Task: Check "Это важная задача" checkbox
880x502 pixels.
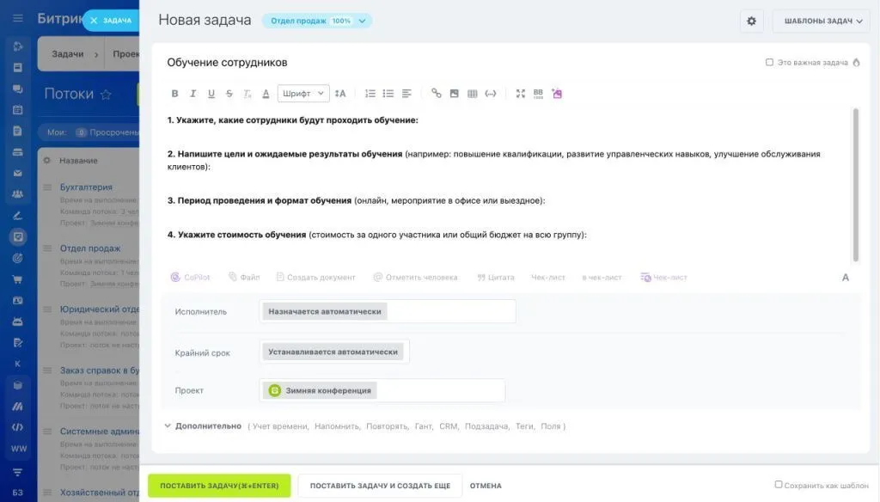Action: (x=769, y=63)
